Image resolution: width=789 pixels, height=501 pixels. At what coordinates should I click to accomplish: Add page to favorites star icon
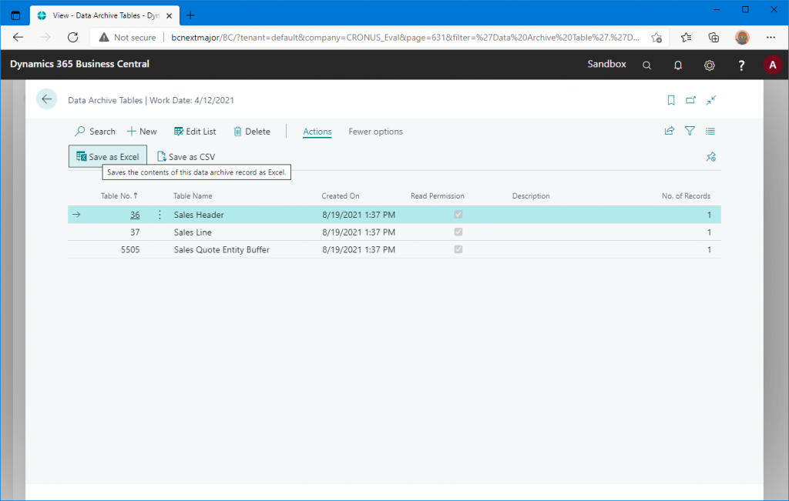(x=656, y=37)
